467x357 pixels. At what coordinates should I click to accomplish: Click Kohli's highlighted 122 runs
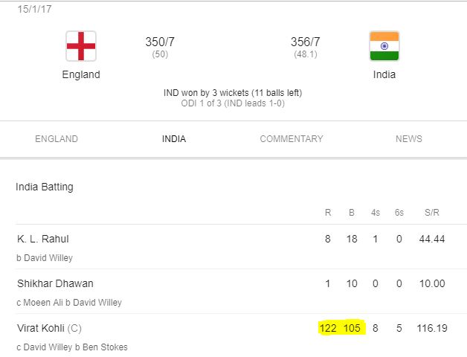tap(328, 328)
